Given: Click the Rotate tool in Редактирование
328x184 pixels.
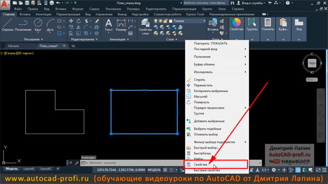Looking at the screenshot, I should (78, 21).
